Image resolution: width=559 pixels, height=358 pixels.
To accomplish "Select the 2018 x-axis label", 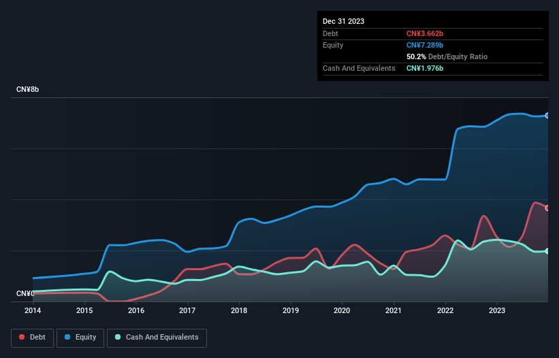I will pyautogui.click(x=239, y=310).
